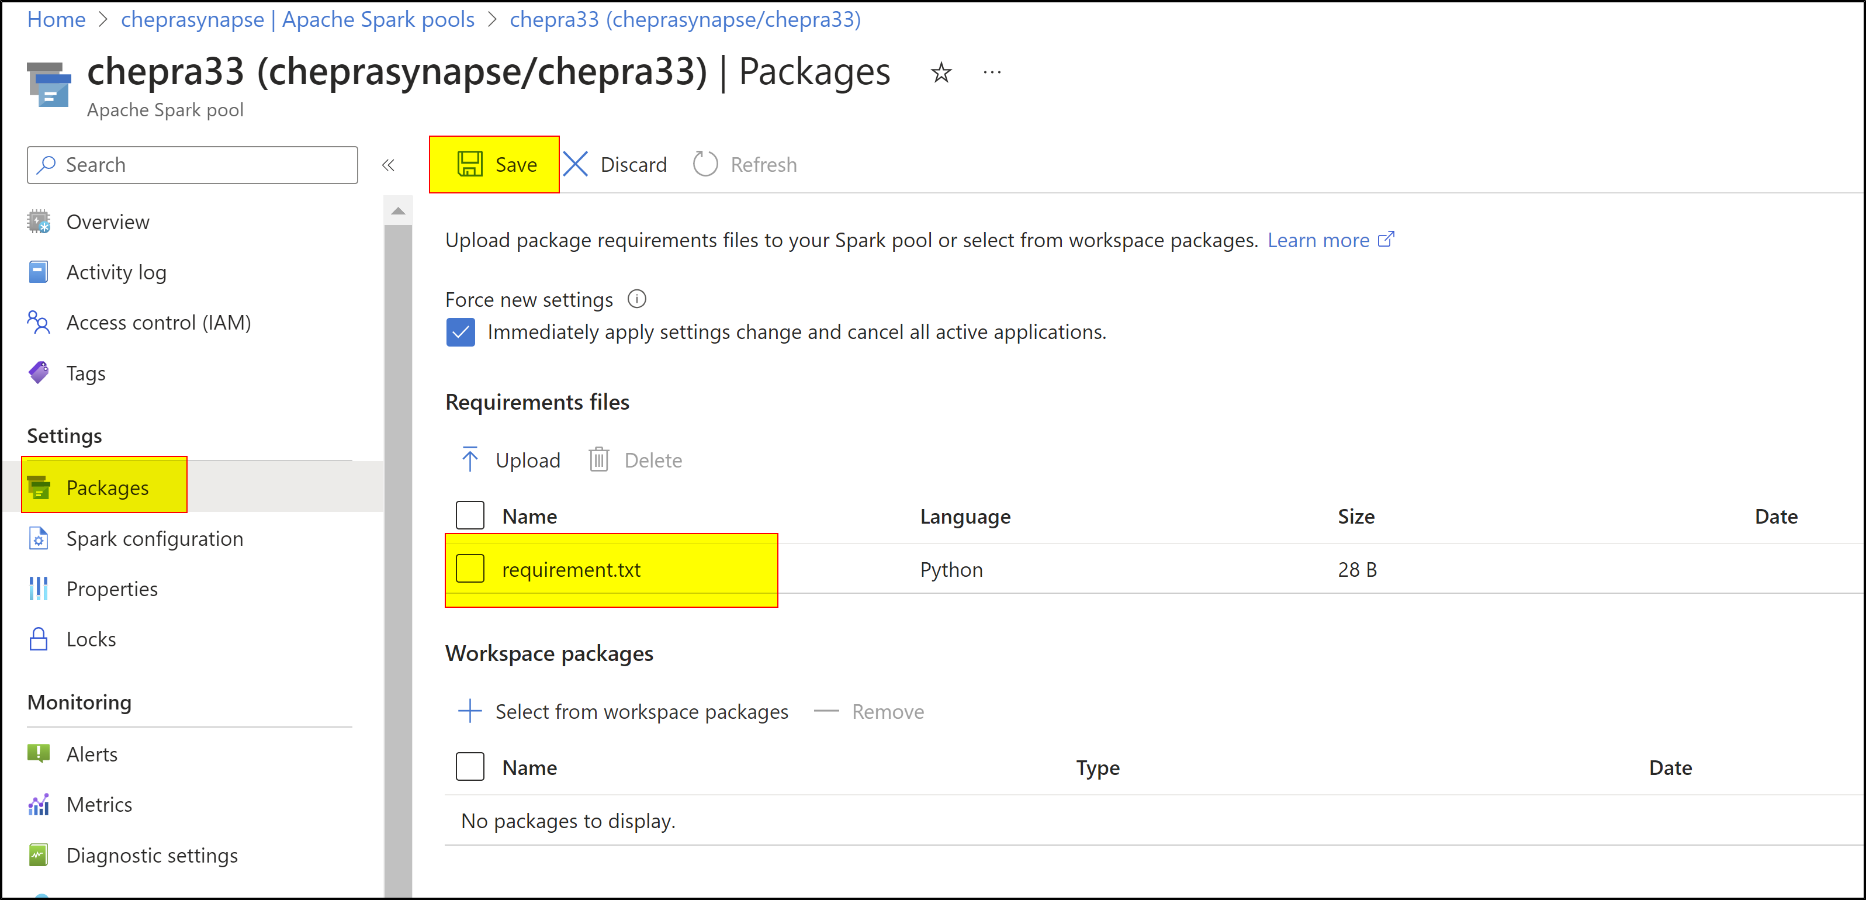Click the Access control people icon

coord(39,322)
